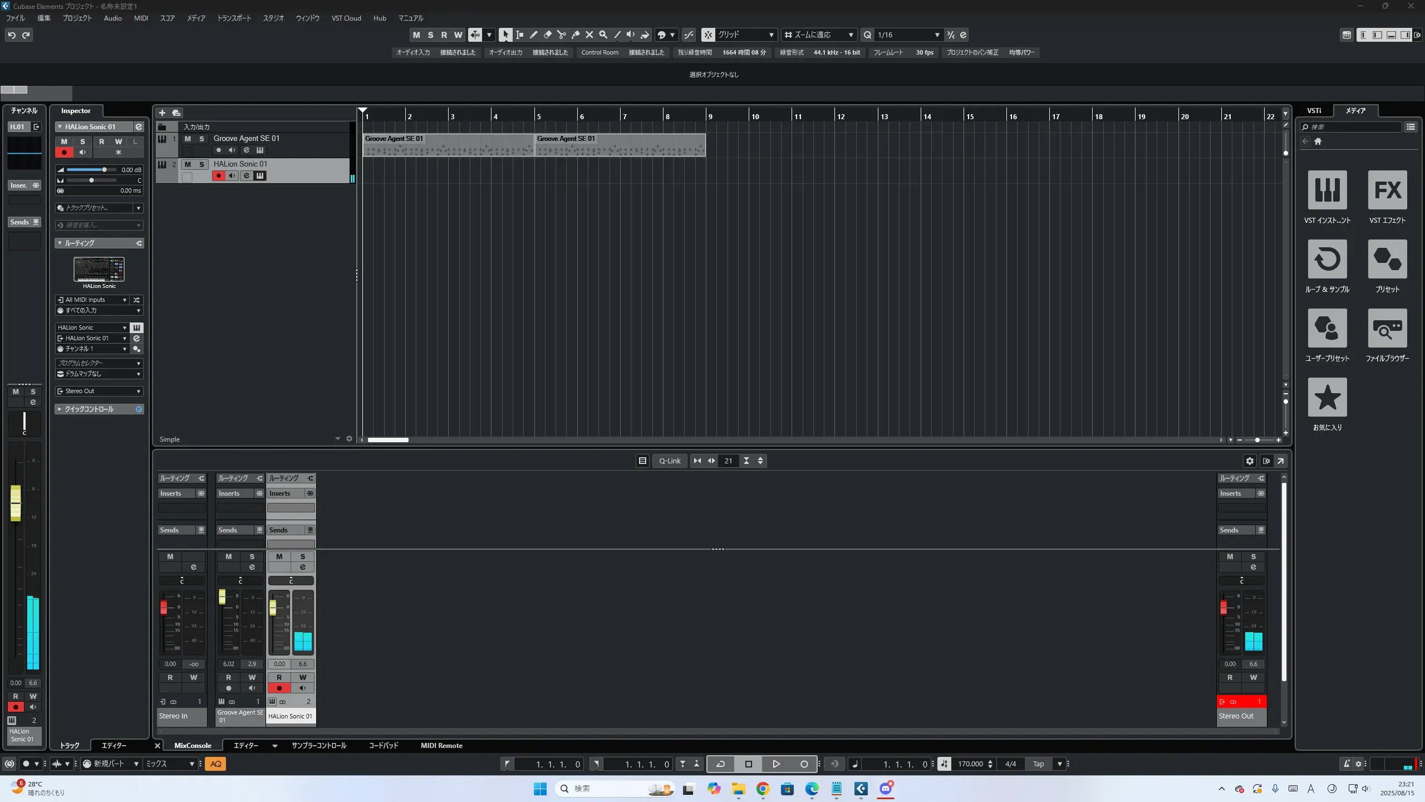Viewport: 1425px width, 802px height.
Task: Select the Glue tool
Action: click(576, 35)
